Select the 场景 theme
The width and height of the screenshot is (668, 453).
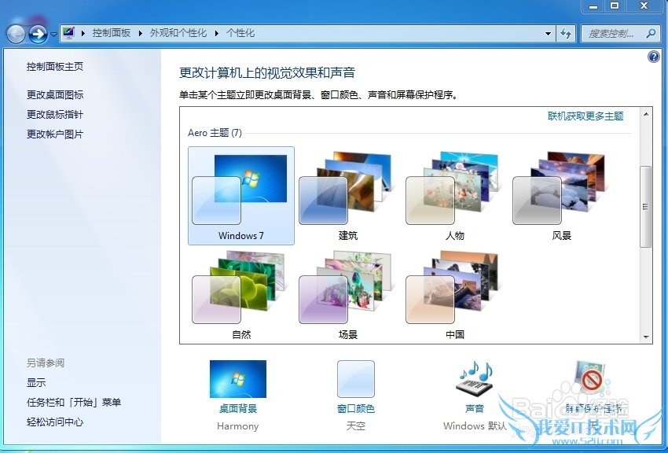(347, 295)
